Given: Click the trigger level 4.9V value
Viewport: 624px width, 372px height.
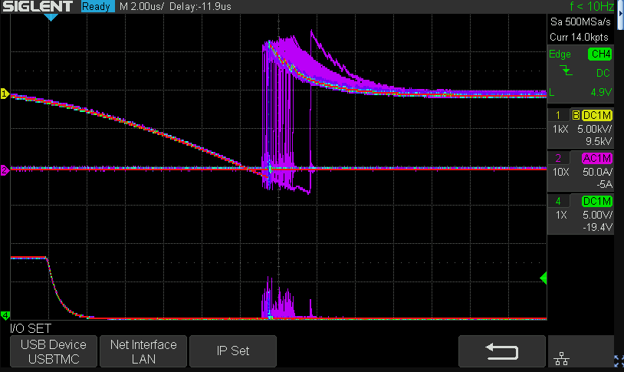Looking at the screenshot, I should [601, 92].
